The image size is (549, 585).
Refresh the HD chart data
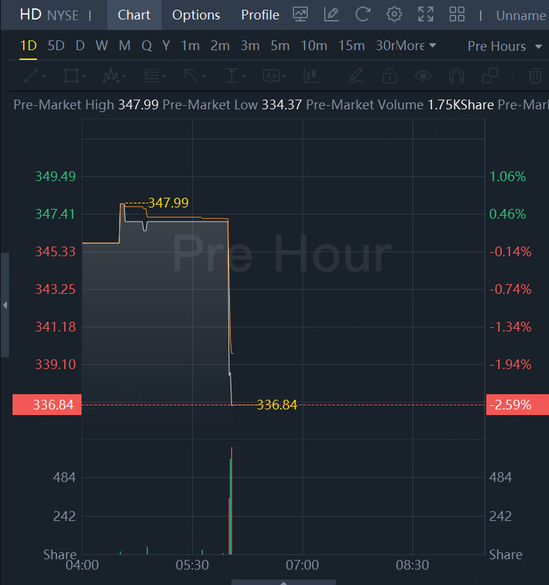coord(363,15)
